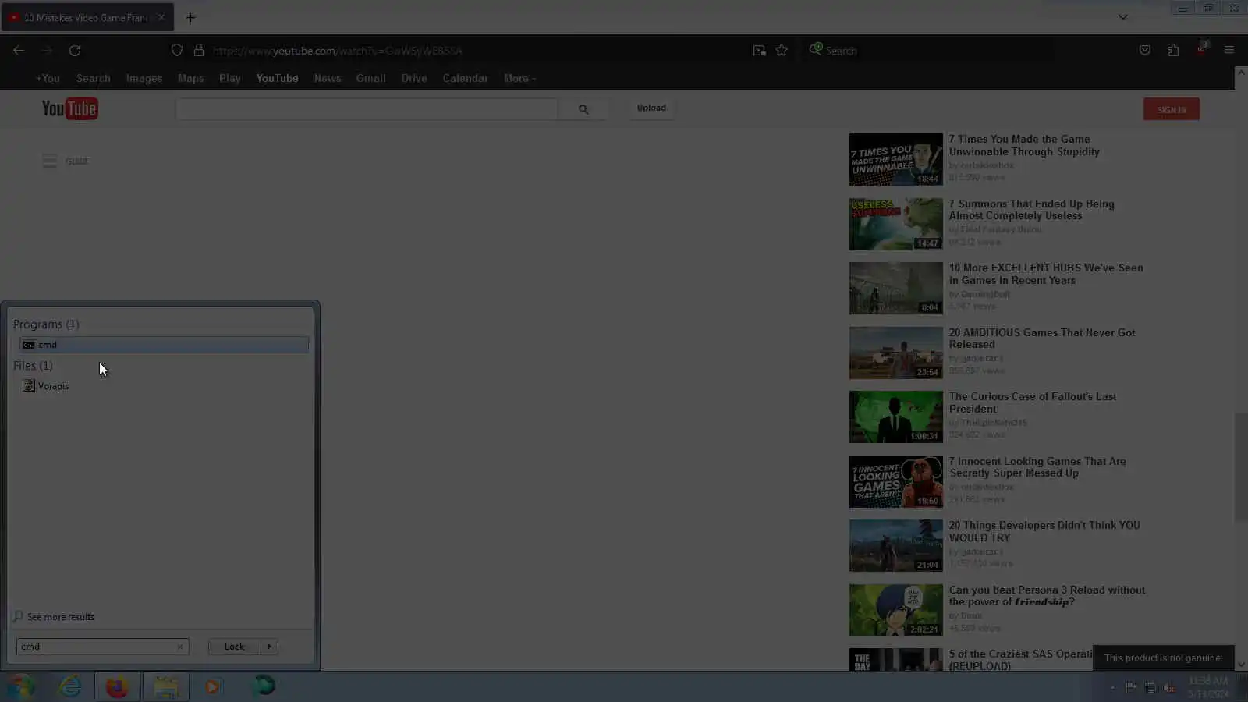Screen dimensions: 1248x702
Task: Click the Upload button
Action: (651, 108)
